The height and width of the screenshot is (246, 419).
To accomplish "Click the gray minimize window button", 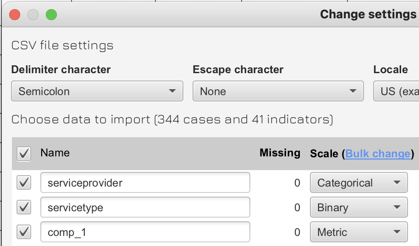I will pyautogui.click(x=33, y=15).
